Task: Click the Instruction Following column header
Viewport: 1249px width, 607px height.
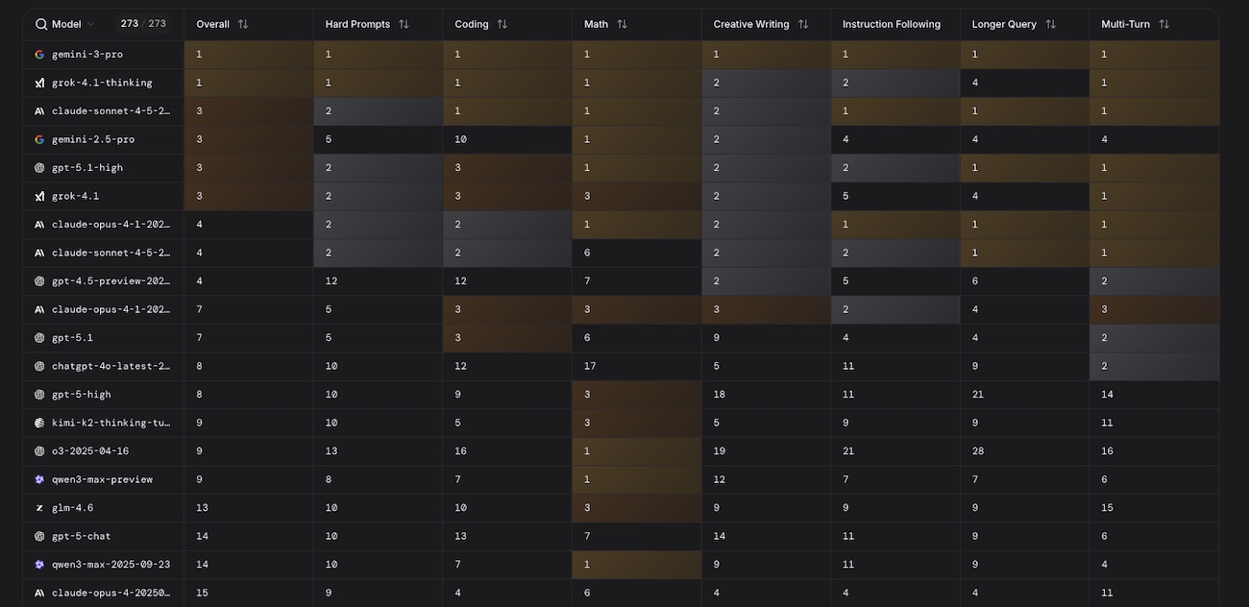Action: (x=891, y=24)
